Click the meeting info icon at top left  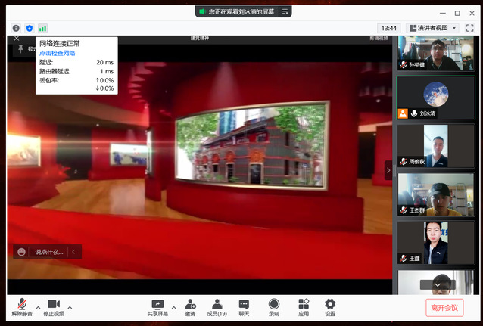[x=16, y=28]
